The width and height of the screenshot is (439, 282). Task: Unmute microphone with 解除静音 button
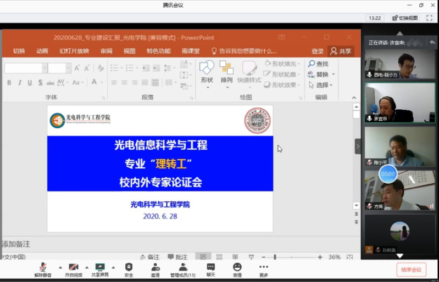(x=42, y=268)
